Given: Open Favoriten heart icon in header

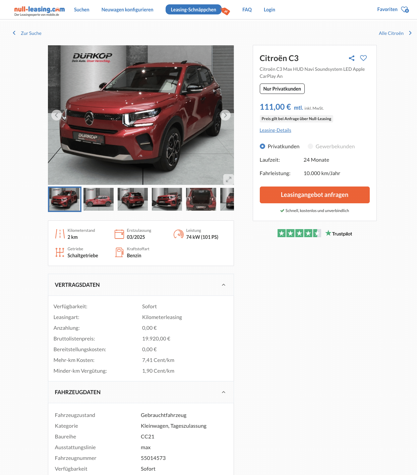Looking at the screenshot, I should [x=405, y=9].
